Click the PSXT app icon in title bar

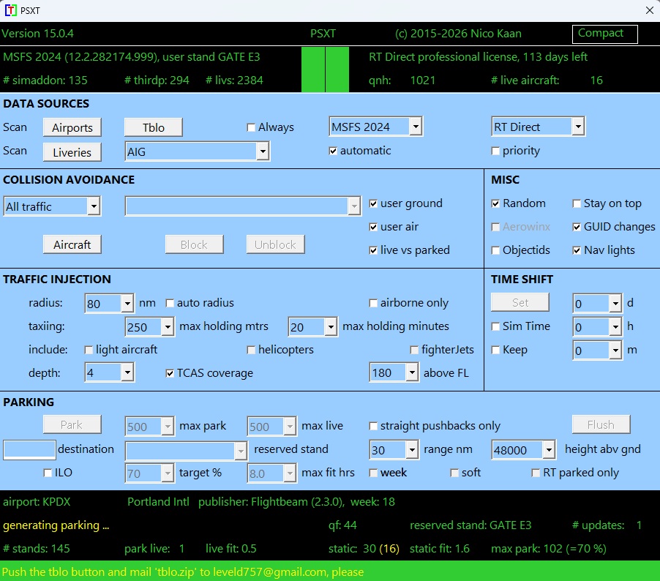10,10
